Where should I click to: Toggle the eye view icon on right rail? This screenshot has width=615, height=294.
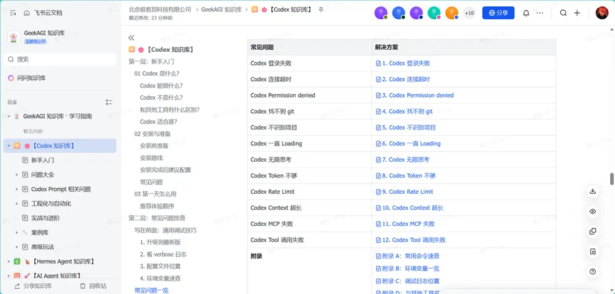pyautogui.click(x=592, y=211)
